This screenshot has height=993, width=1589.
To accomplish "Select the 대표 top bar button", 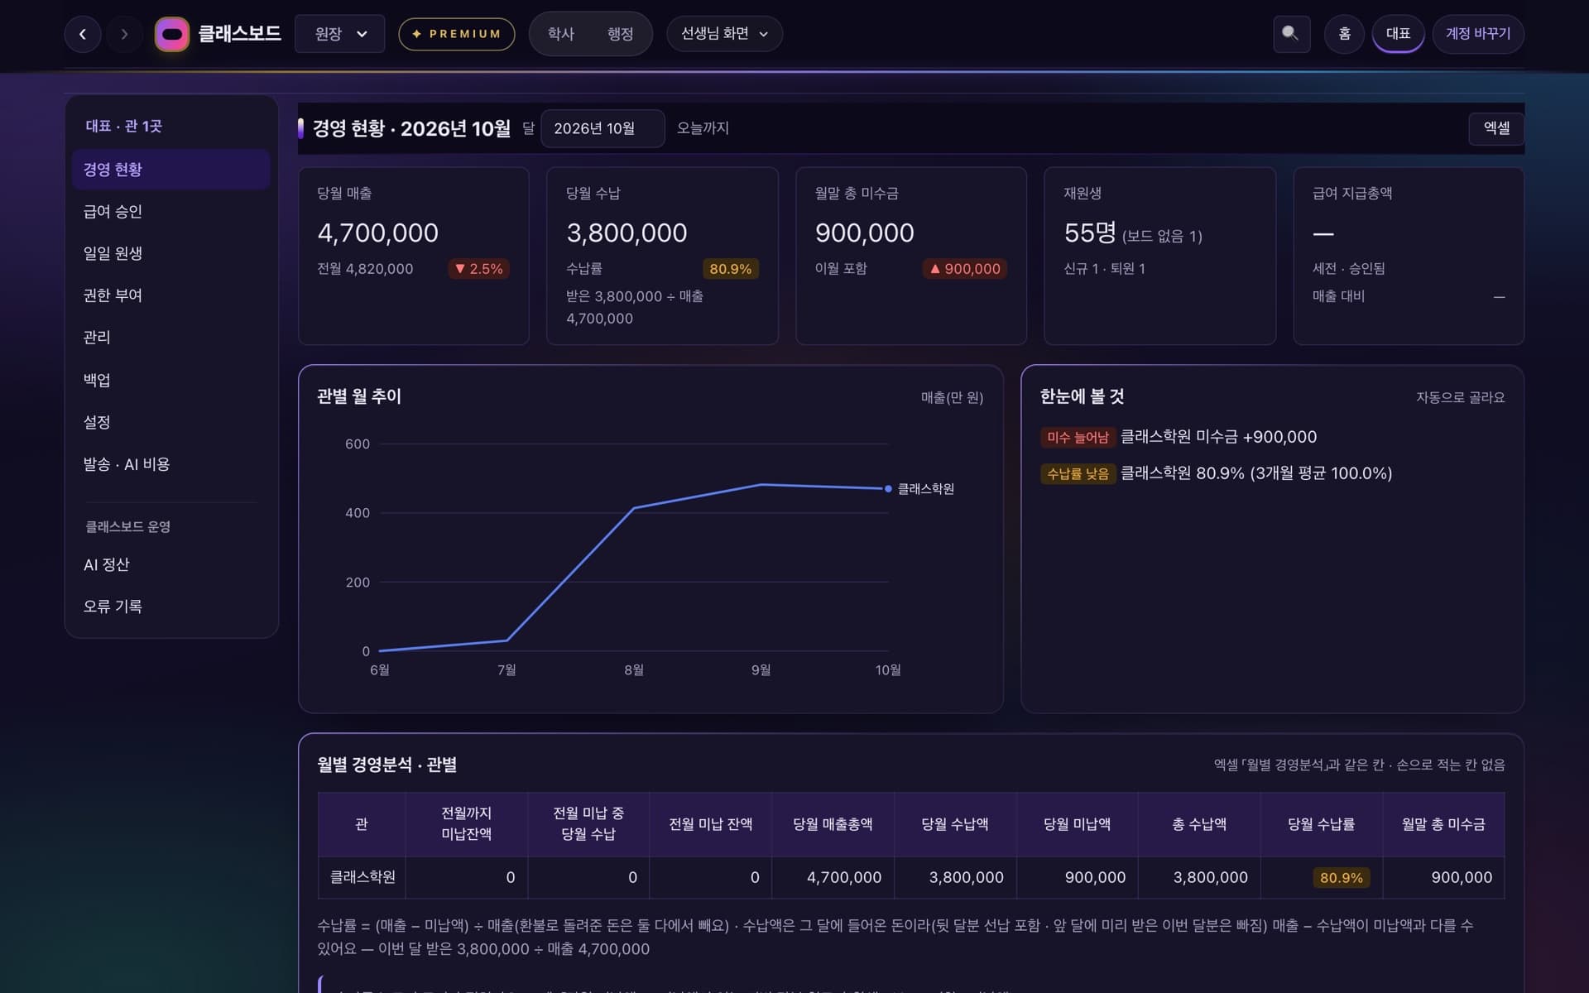I will pyautogui.click(x=1398, y=34).
